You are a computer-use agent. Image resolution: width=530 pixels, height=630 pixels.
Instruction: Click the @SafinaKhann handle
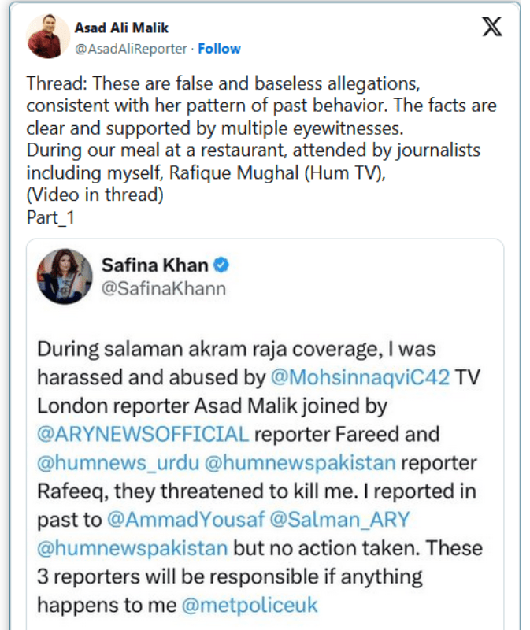tap(163, 289)
